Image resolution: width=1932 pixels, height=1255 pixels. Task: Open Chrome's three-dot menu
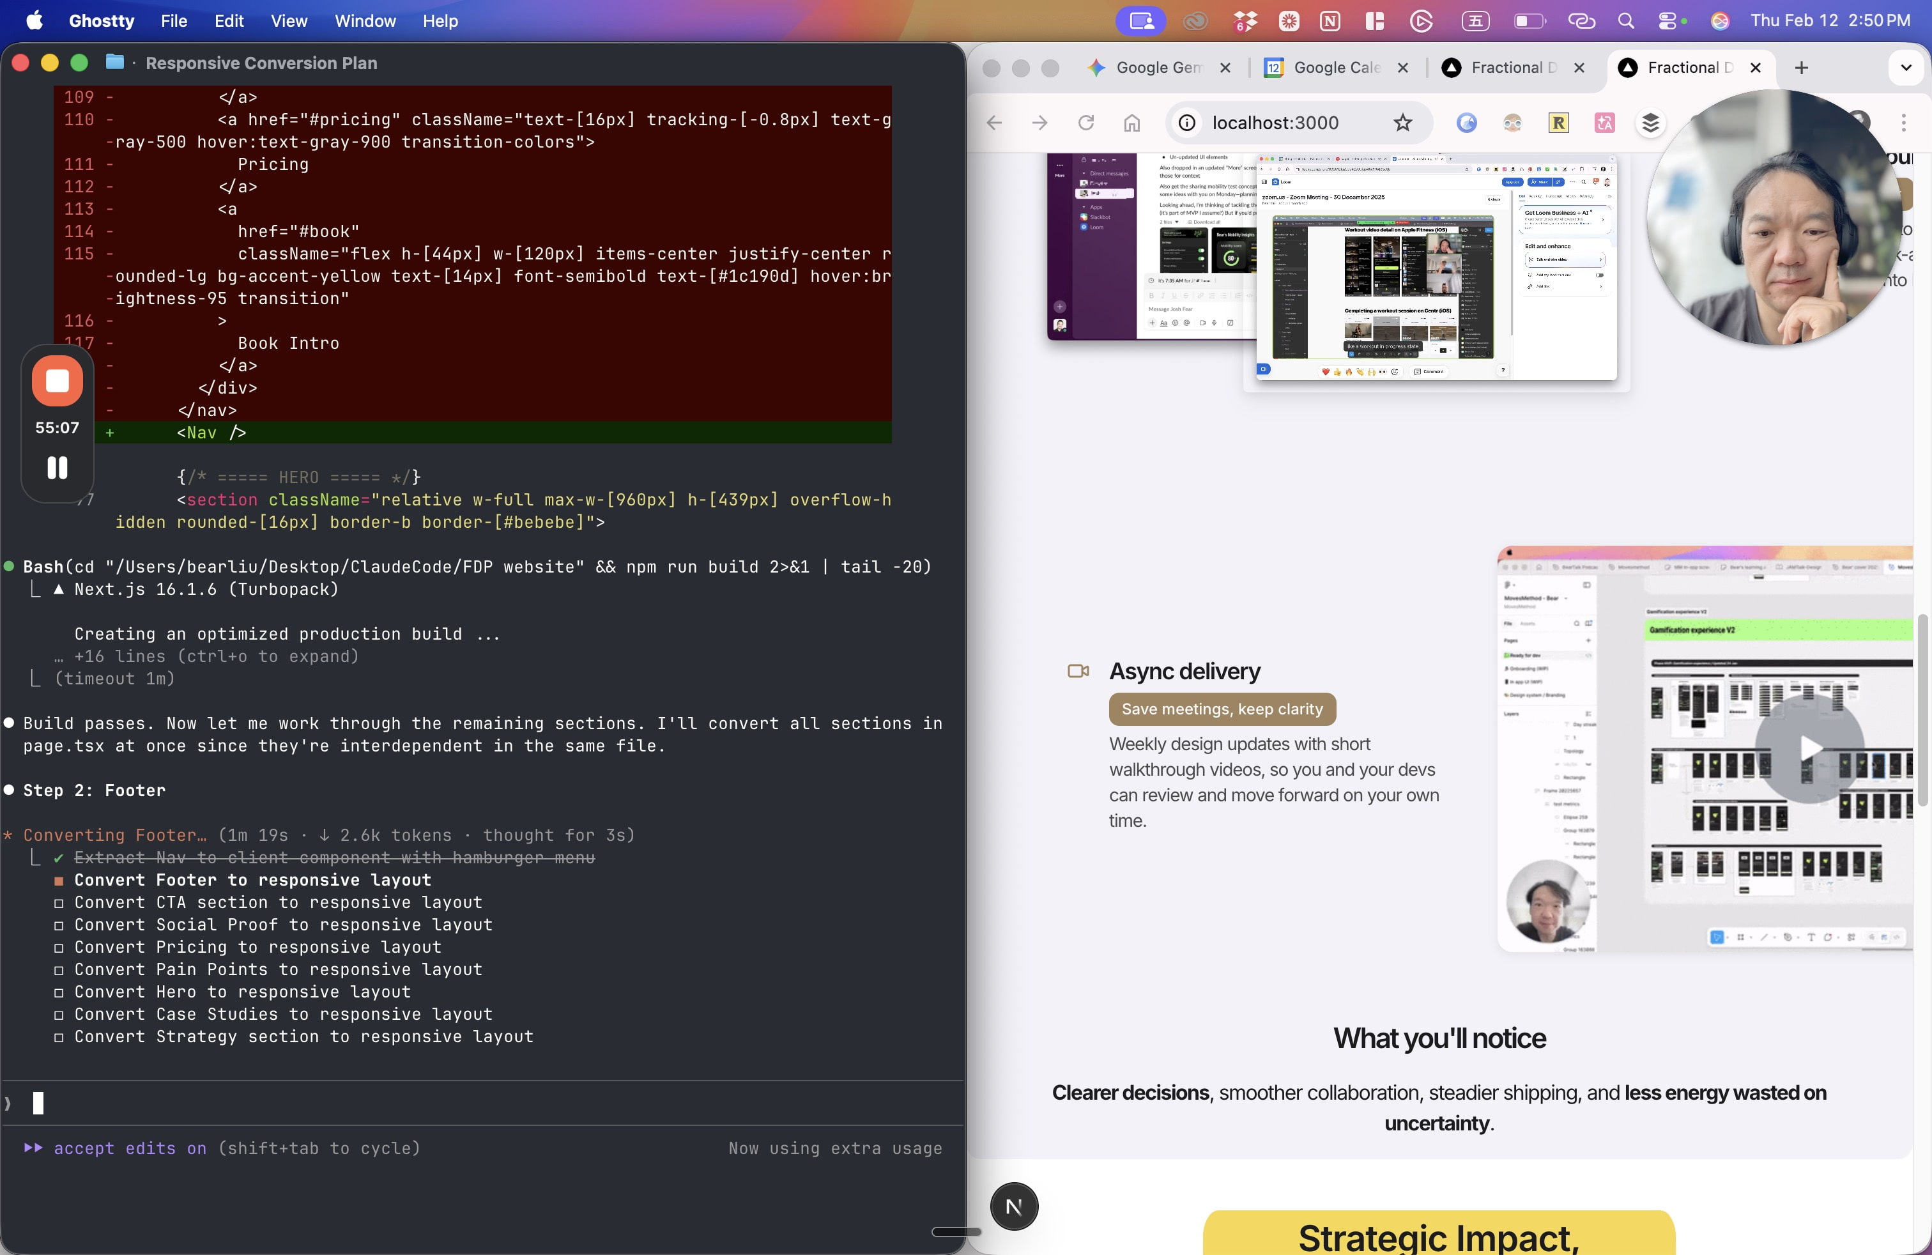tap(1903, 123)
